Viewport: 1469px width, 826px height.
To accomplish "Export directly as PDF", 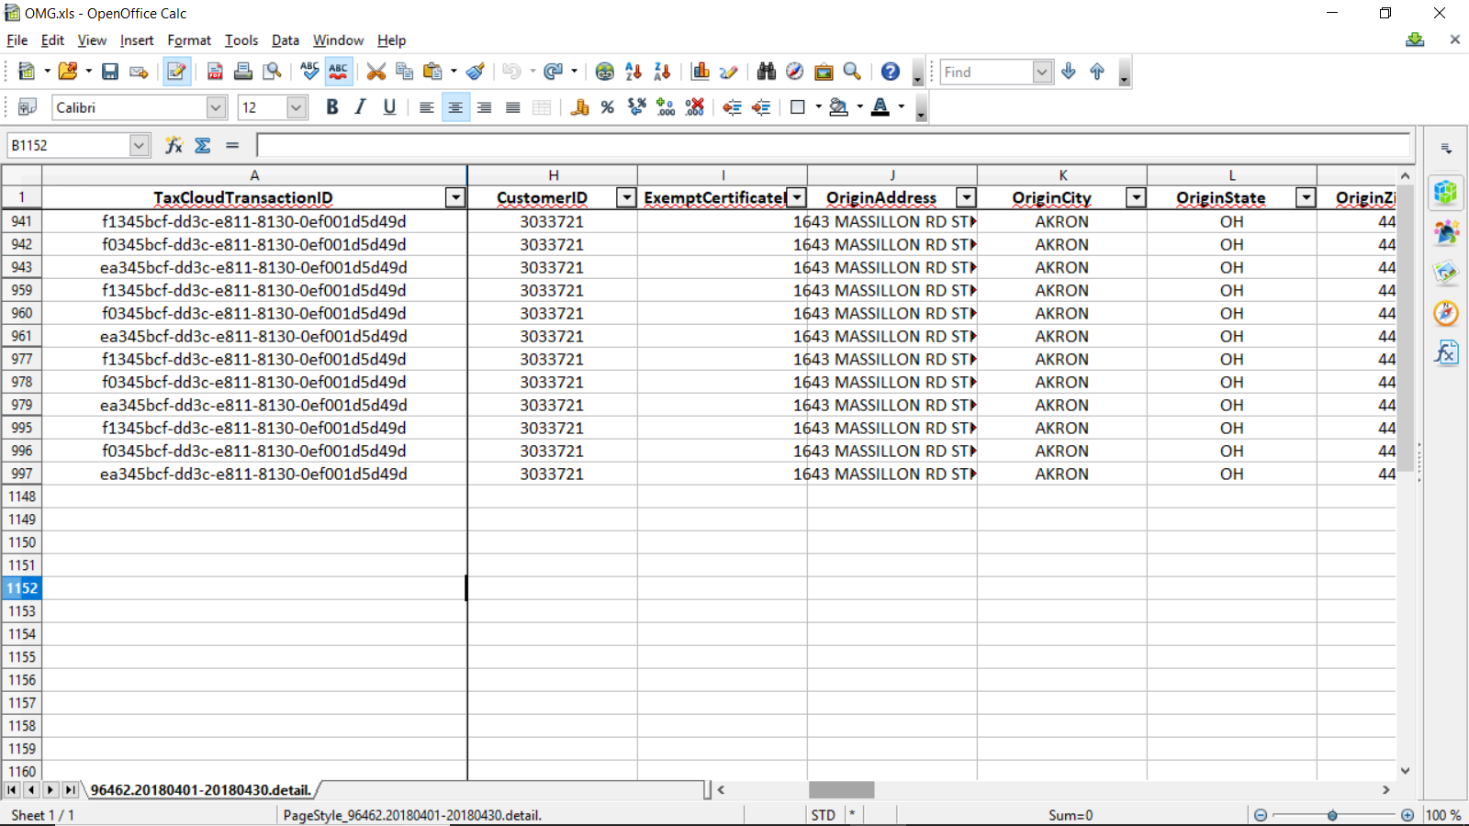I will [x=215, y=72].
